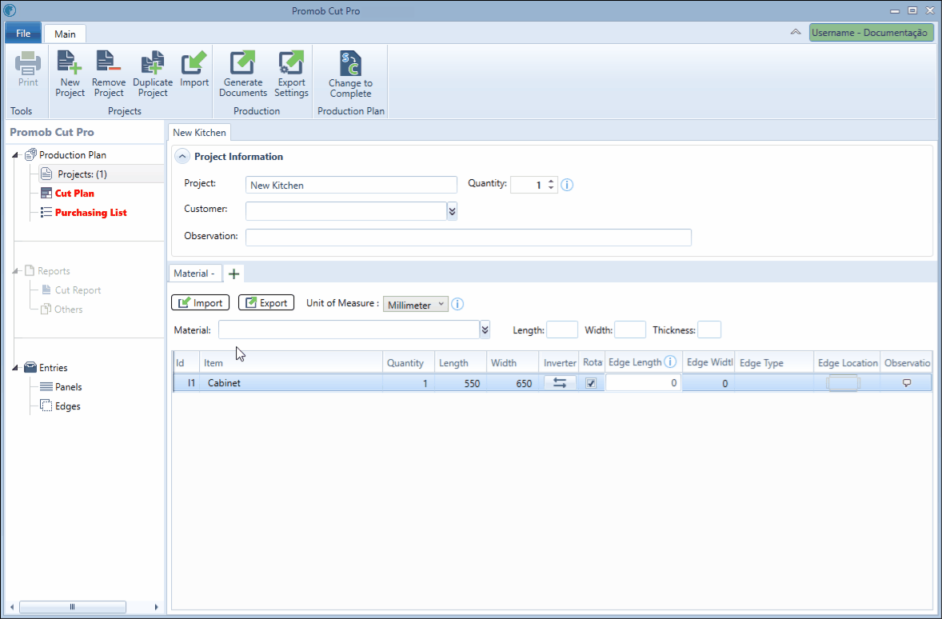
Task: Click the Item column header
Action: pos(291,362)
